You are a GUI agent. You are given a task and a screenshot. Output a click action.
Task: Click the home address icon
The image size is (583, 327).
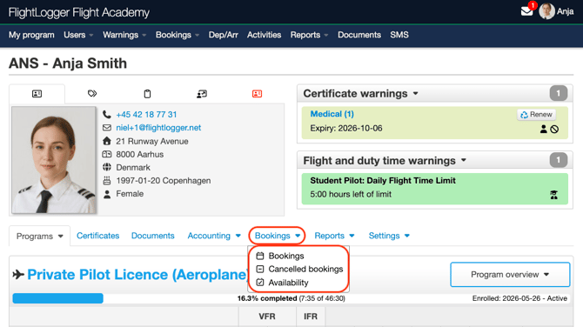(x=107, y=141)
